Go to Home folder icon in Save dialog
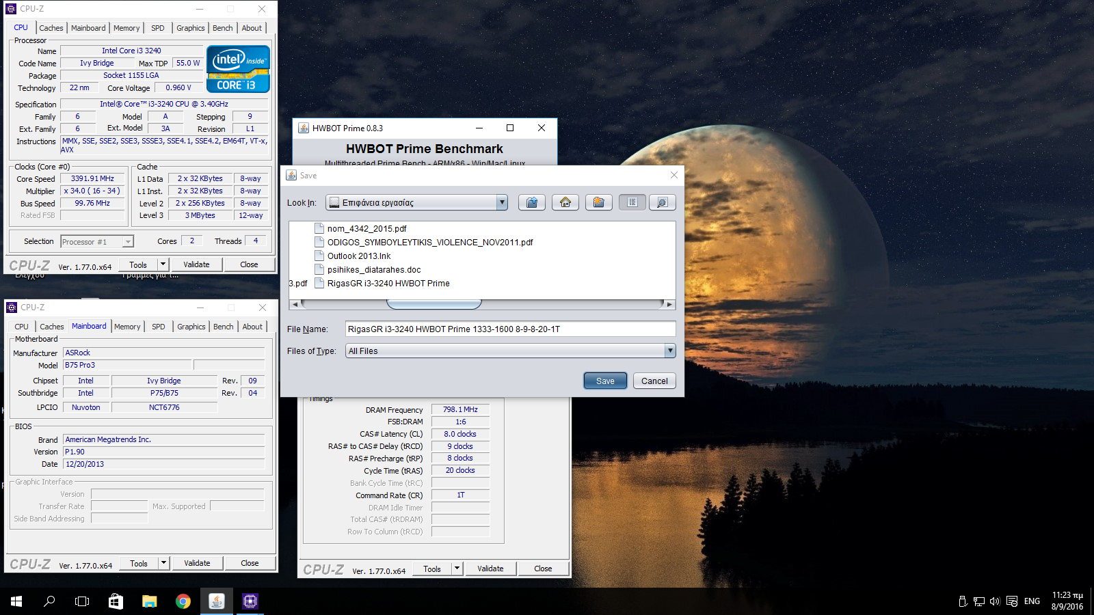The height and width of the screenshot is (615, 1094). pos(565,202)
